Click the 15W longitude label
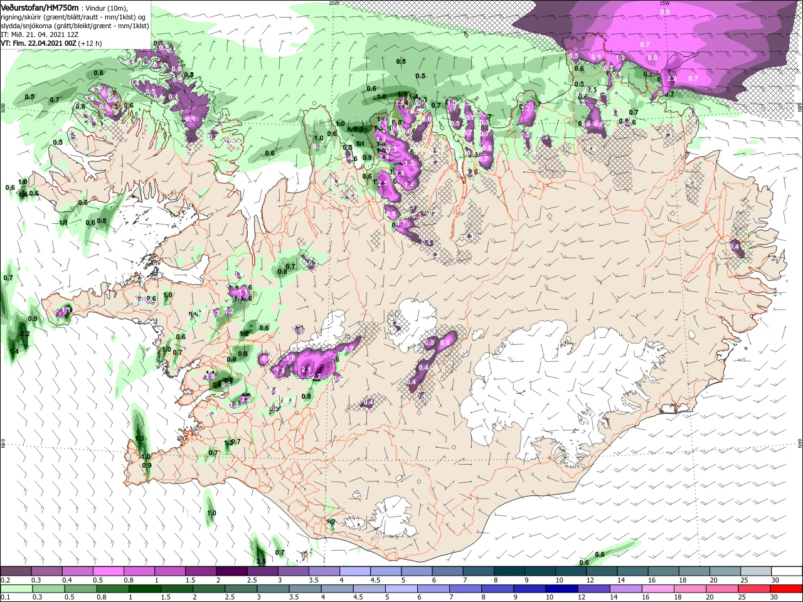This screenshot has height=602, width=803. pos(664,3)
